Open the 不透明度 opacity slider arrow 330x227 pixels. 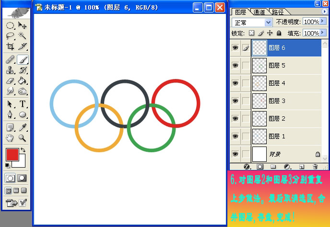tap(323, 22)
